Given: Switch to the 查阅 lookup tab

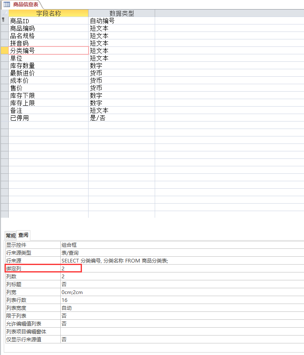Looking at the screenshot, I should (x=23, y=235).
